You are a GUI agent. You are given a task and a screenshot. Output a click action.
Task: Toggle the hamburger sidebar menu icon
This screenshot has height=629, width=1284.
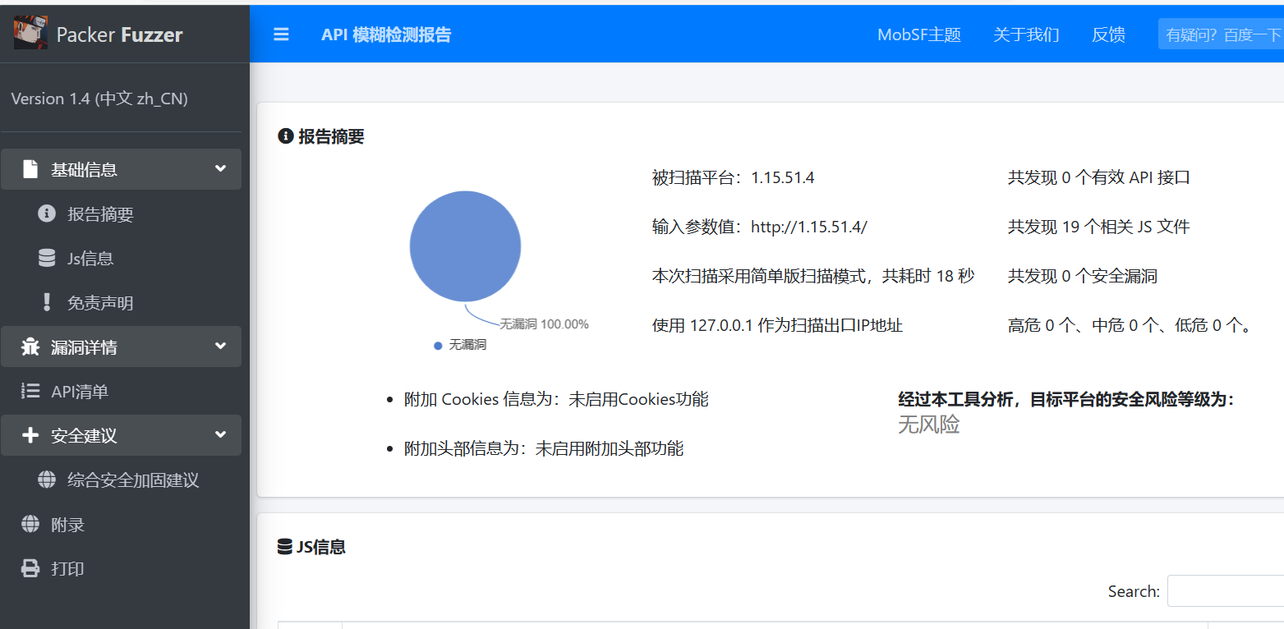[281, 34]
